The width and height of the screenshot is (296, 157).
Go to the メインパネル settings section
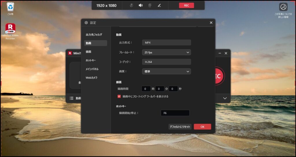pos(92,69)
